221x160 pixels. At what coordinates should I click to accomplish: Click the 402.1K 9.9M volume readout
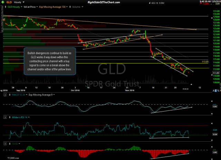click(x=158, y=3)
